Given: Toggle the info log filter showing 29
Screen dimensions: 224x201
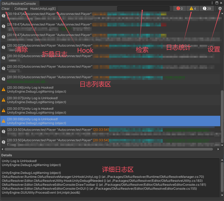Looking at the screenshot, I should click(x=207, y=9).
